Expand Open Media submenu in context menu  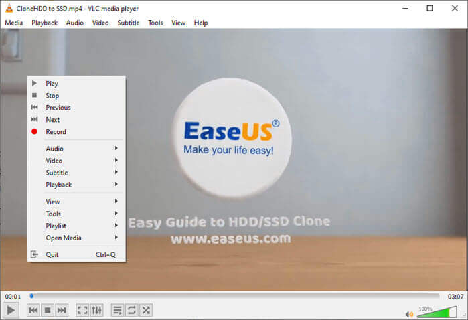[76, 238]
